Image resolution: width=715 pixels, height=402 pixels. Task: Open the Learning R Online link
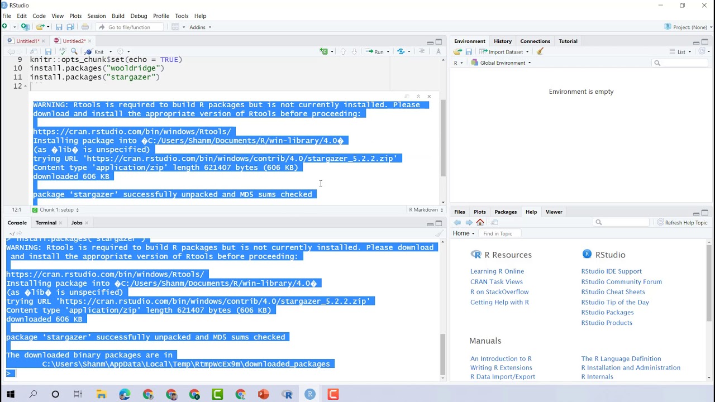tap(497, 271)
